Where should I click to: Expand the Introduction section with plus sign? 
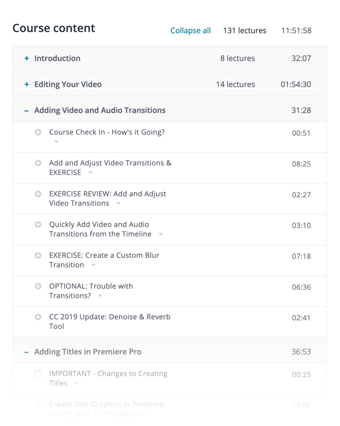[27, 59]
